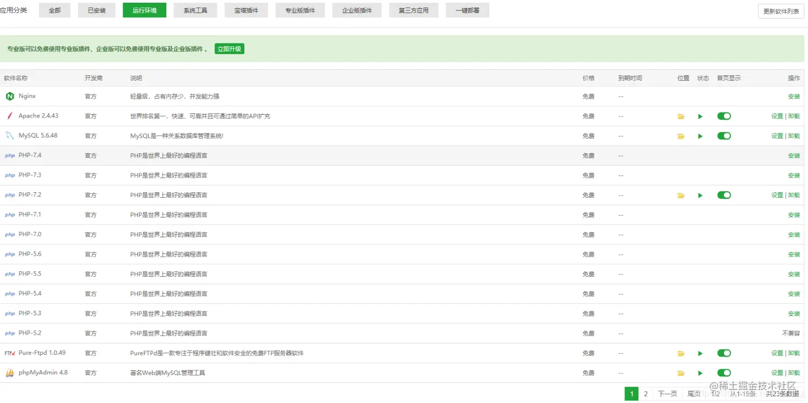Image resolution: width=808 pixels, height=403 pixels.
Task: Click the MySQL dolphin logo icon
Action: pos(10,136)
